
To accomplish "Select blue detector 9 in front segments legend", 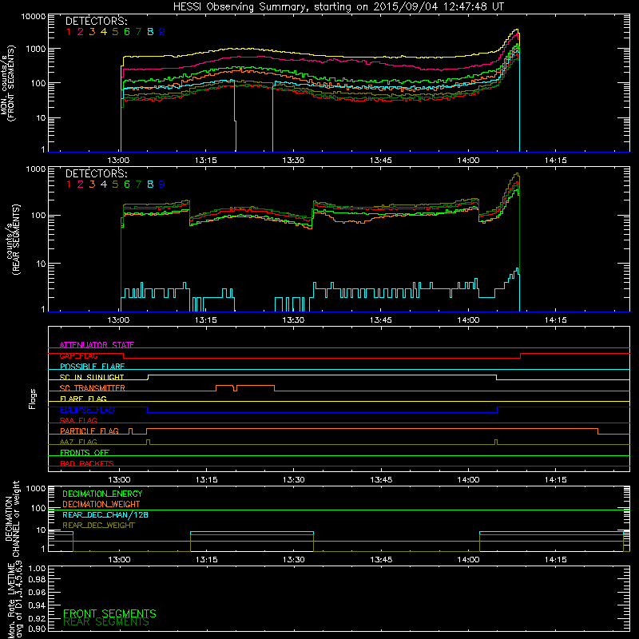I will point(162,32).
